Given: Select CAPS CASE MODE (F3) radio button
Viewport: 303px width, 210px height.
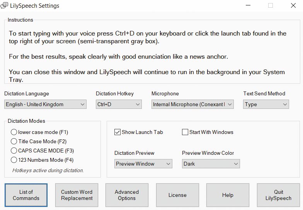Looking at the screenshot, I should (x=14, y=151).
